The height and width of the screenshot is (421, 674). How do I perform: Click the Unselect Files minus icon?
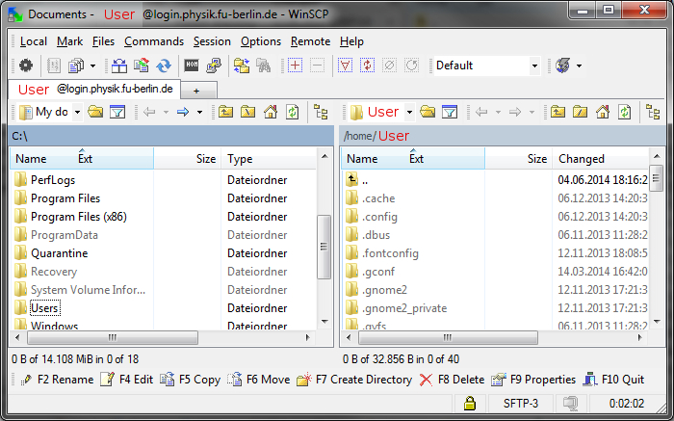[x=317, y=66]
